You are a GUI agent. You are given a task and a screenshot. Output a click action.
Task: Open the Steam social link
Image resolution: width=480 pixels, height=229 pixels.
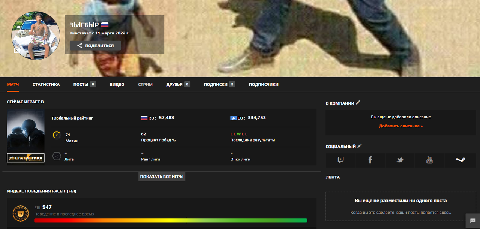460,160
